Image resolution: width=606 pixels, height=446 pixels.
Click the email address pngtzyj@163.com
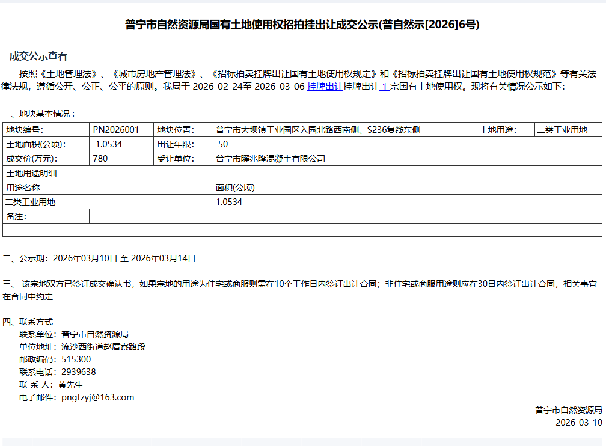97,397
